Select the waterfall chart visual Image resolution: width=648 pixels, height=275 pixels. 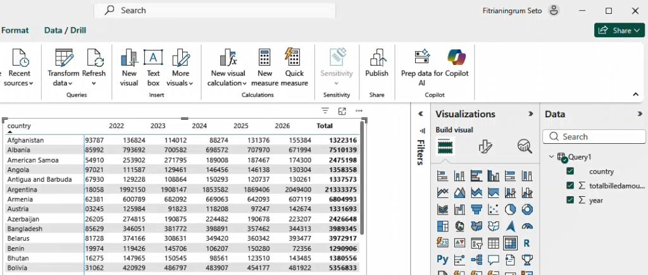tap(459, 209)
